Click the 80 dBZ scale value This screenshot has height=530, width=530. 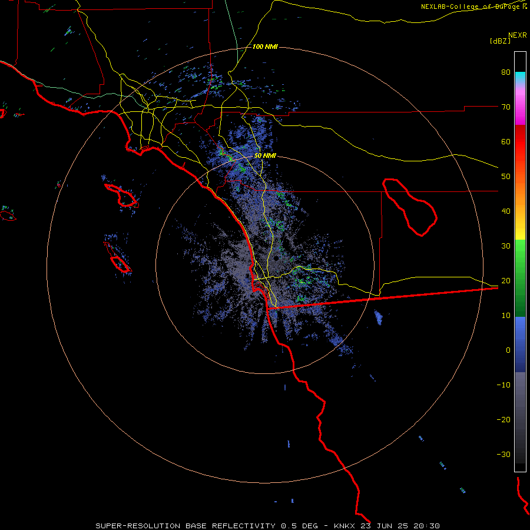pos(506,72)
